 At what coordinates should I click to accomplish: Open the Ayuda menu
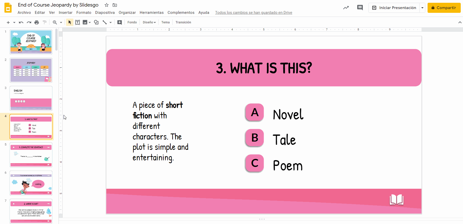click(204, 13)
